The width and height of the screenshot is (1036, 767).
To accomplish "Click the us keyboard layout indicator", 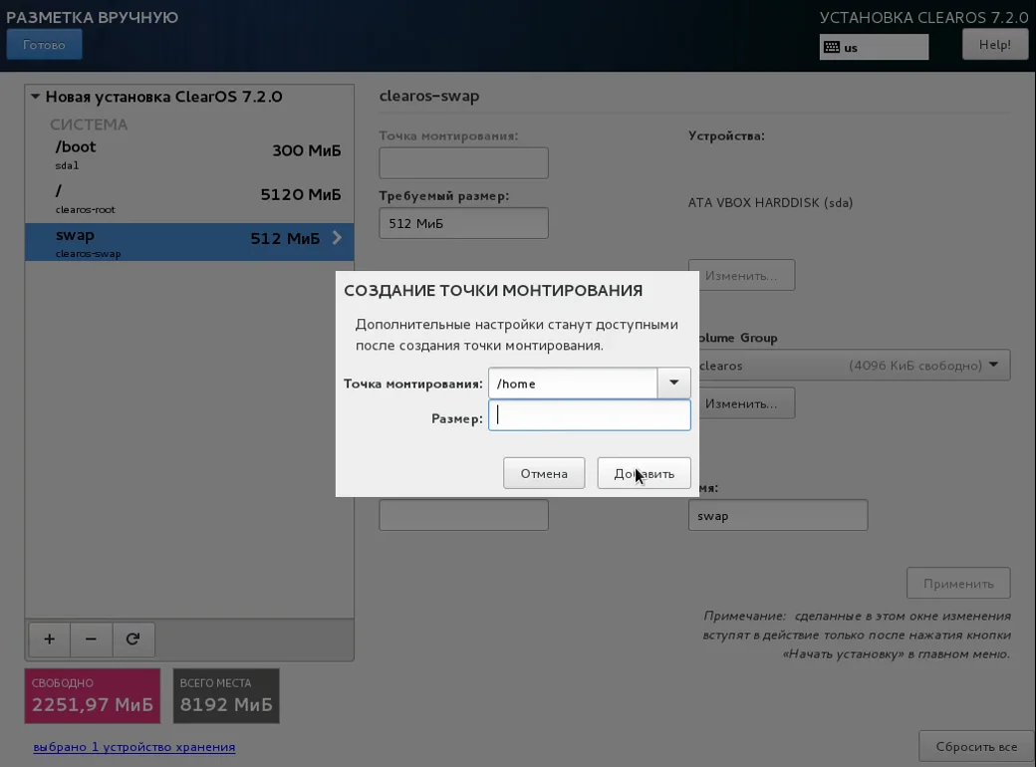I will click(x=874, y=48).
